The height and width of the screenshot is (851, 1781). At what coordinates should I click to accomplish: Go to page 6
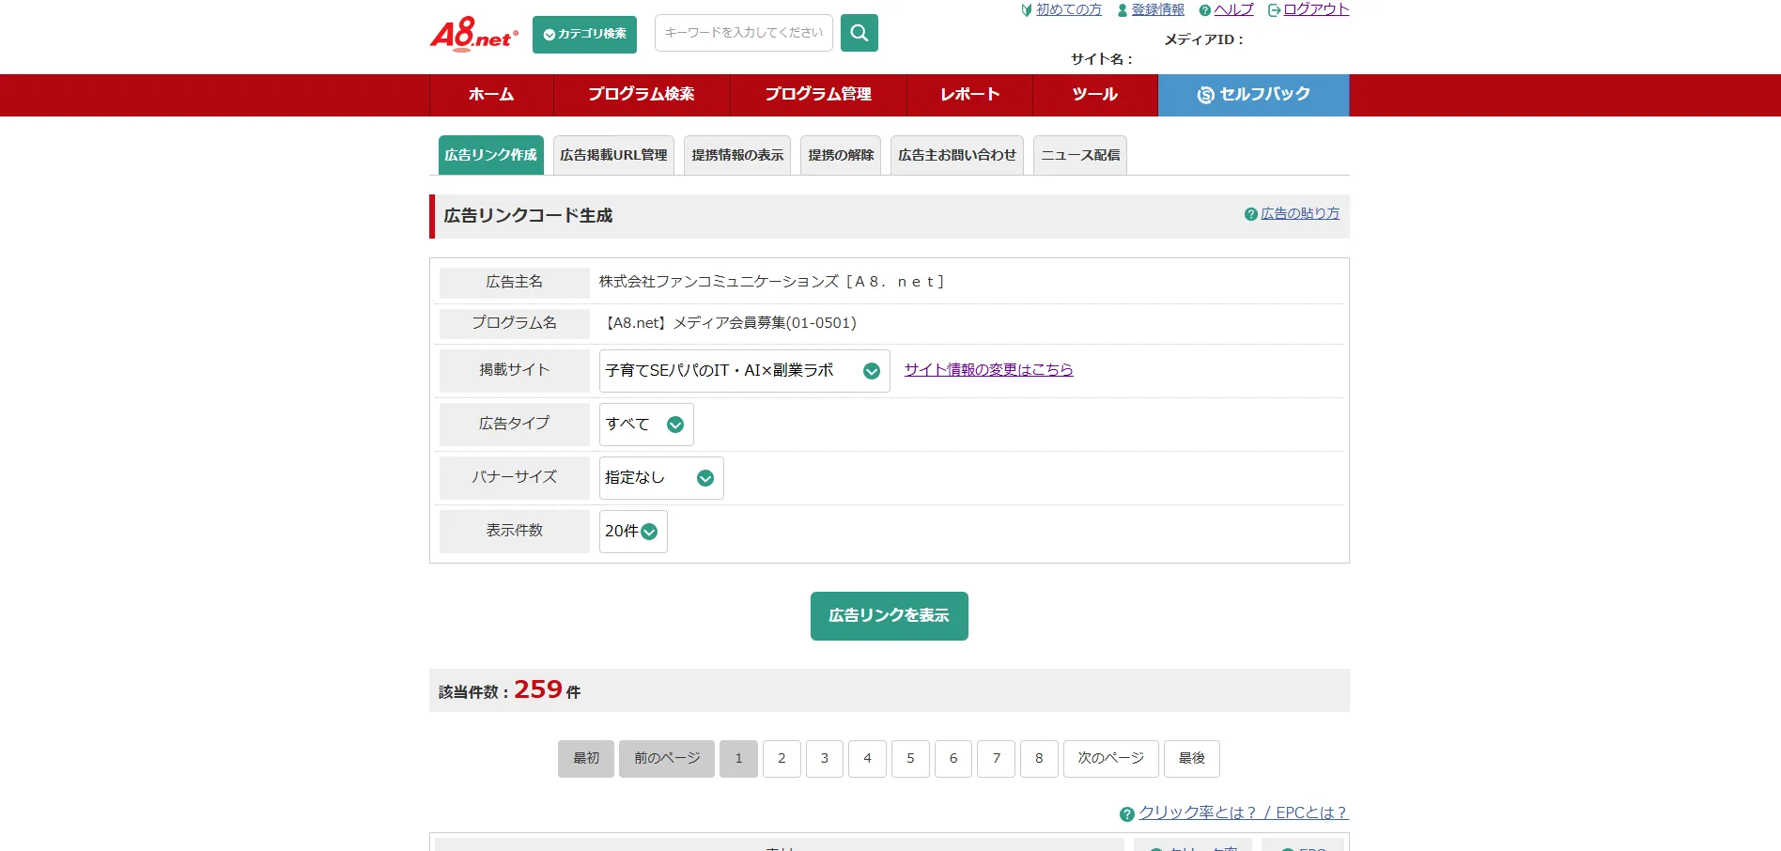click(953, 759)
